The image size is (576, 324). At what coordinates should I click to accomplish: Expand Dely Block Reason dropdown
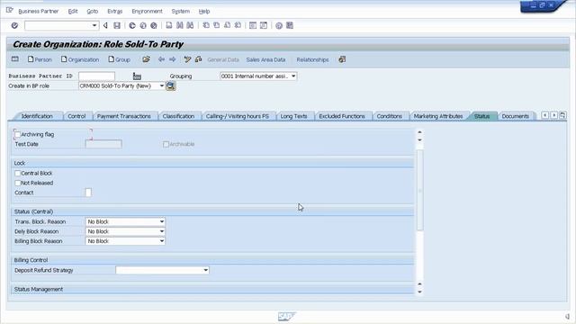162,231
